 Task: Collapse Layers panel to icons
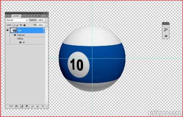44,13
